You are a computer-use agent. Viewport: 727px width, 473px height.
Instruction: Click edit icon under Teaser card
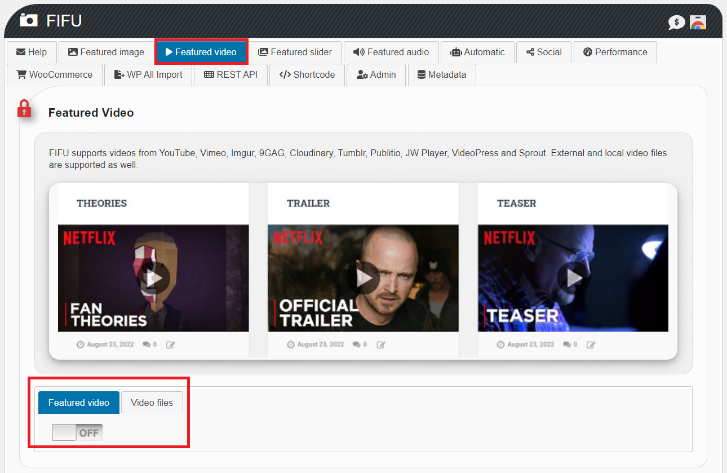[591, 344]
